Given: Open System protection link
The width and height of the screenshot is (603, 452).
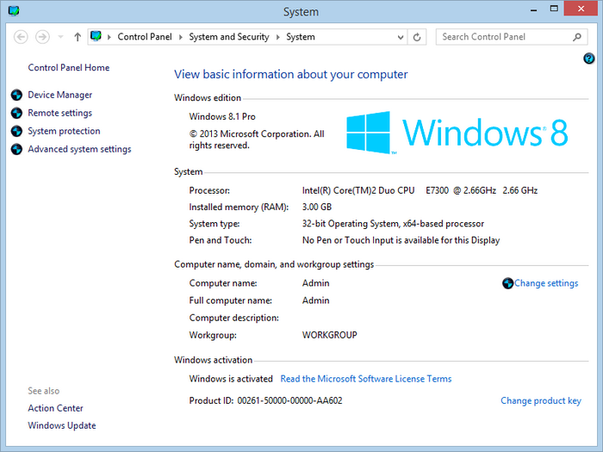Looking at the screenshot, I should 64,131.
